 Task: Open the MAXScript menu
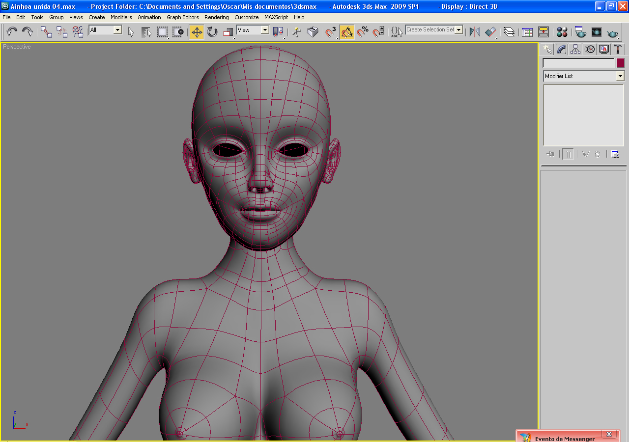276,17
